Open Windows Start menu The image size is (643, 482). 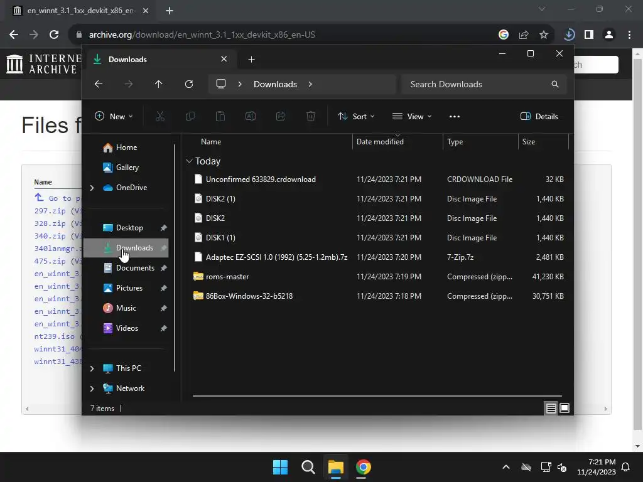[x=281, y=467]
